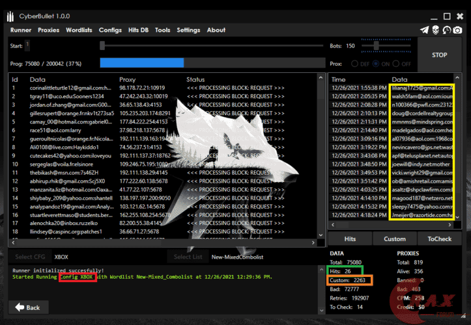Click the 12/26/2021 4:18:24 PM time entry
471x325 pixels.
(x=359, y=215)
